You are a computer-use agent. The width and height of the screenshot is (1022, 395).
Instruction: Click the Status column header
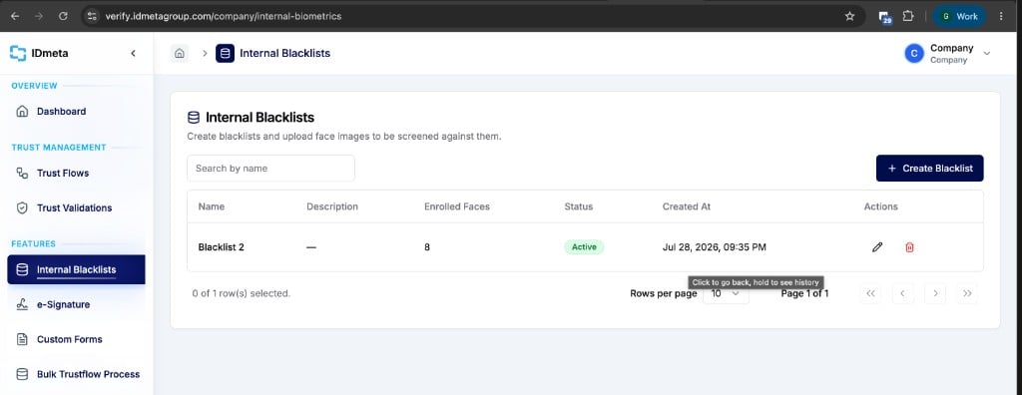(579, 206)
